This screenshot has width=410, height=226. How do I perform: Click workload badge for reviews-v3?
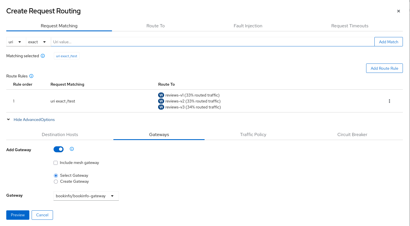[161, 107]
